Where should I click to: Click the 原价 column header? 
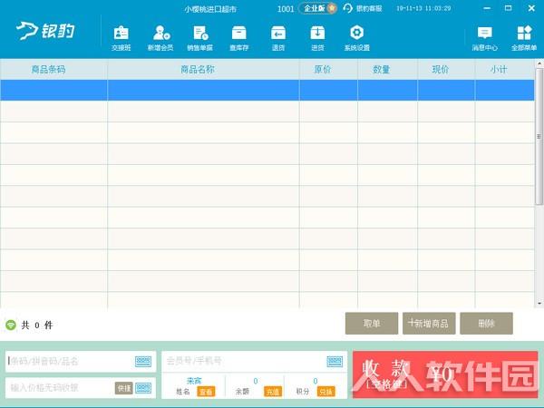[x=328, y=70]
